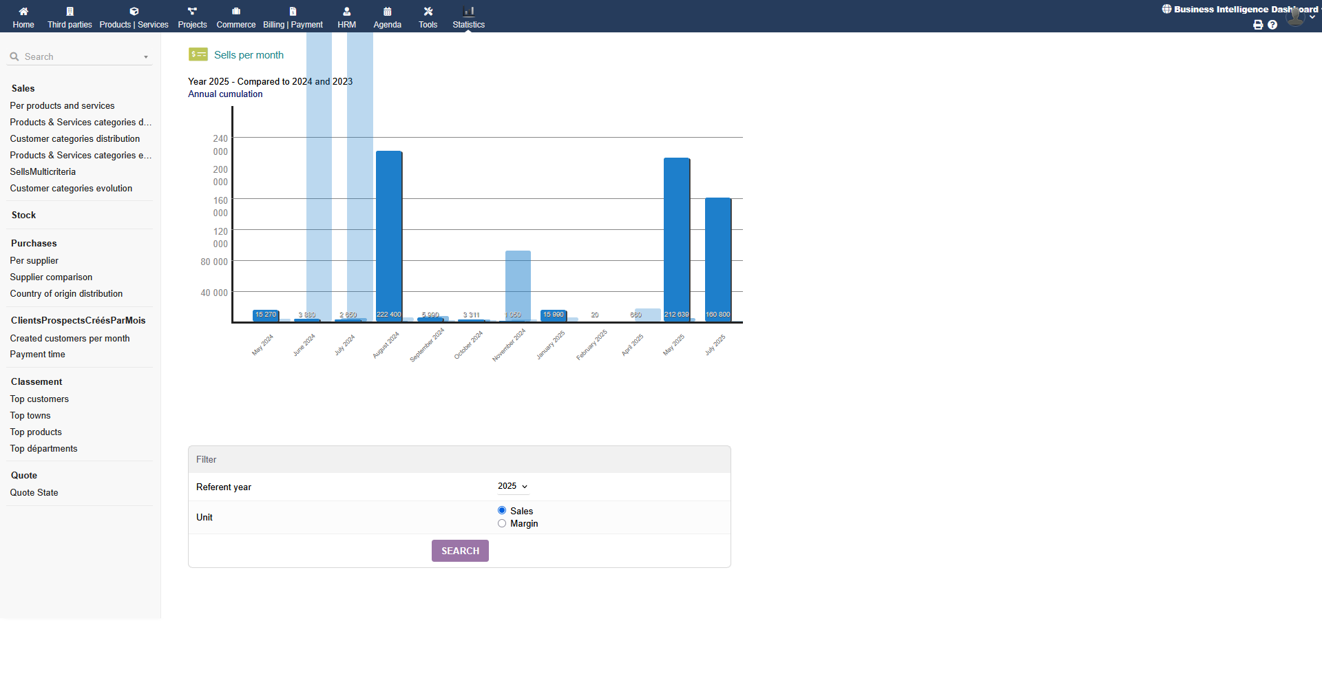
Task: Open the Agenda calendar icon
Action: 387,12
